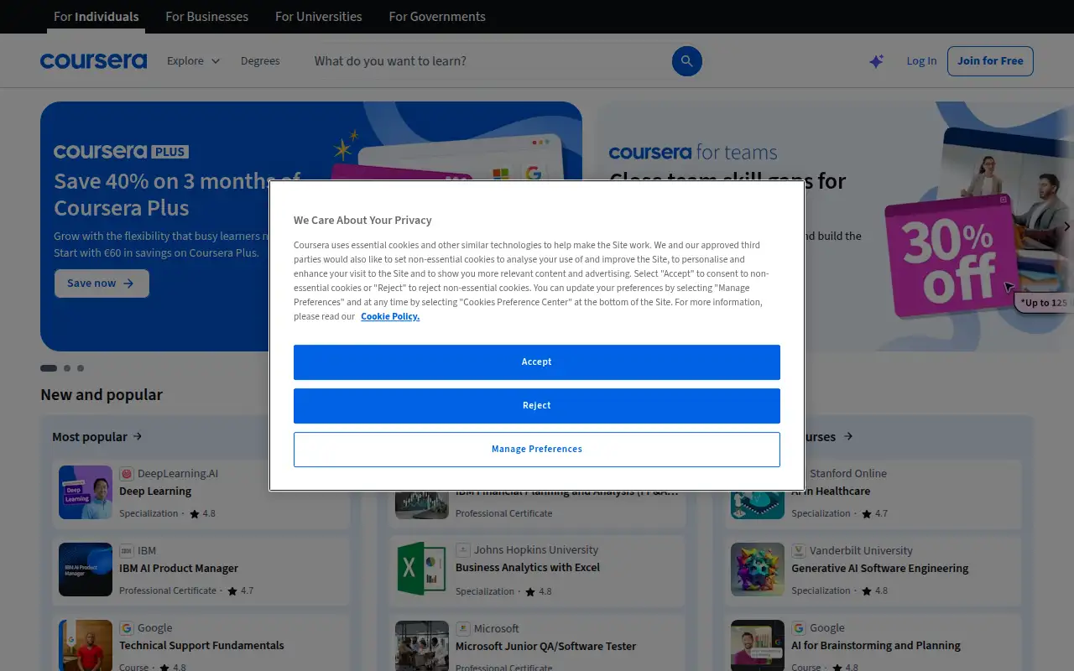This screenshot has width=1074, height=671.
Task: Click 'Save 40% on 3 months' banner heading
Action: [176, 195]
